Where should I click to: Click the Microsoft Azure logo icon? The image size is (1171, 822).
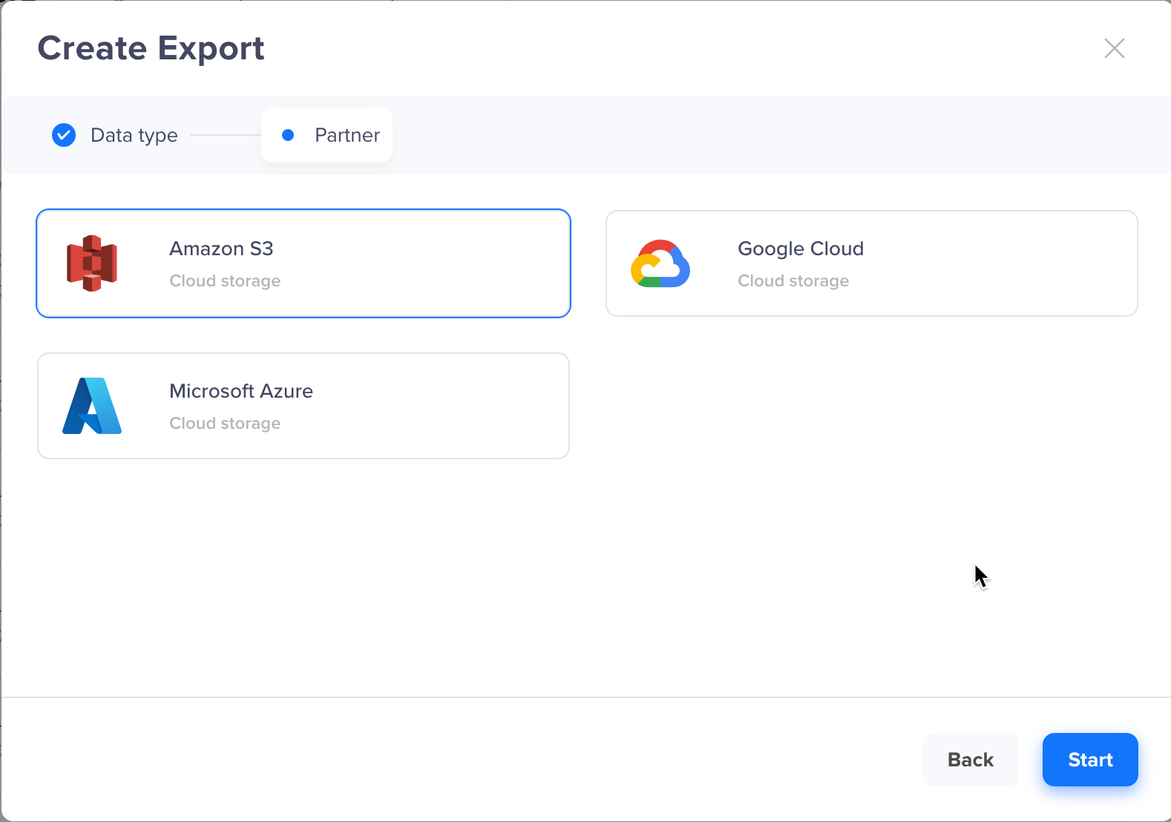[x=92, y=406]
